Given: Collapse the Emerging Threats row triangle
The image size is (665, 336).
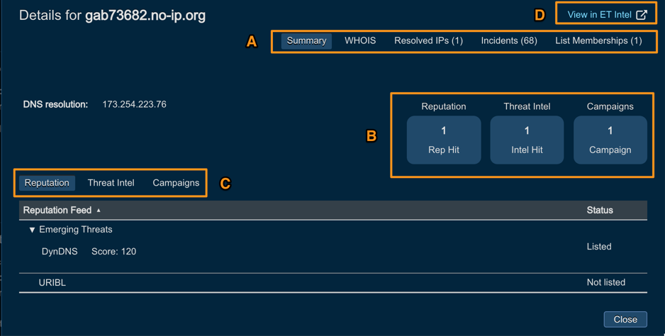Looking at the screenshot, I should click(x=32, y=230).
